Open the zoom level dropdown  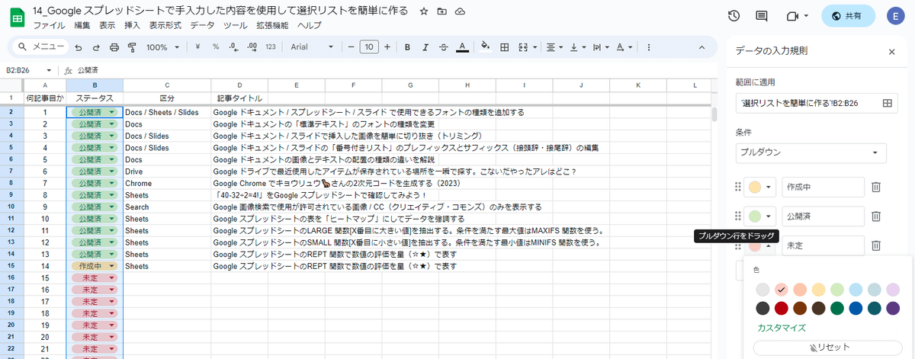(x=162, y=47)
